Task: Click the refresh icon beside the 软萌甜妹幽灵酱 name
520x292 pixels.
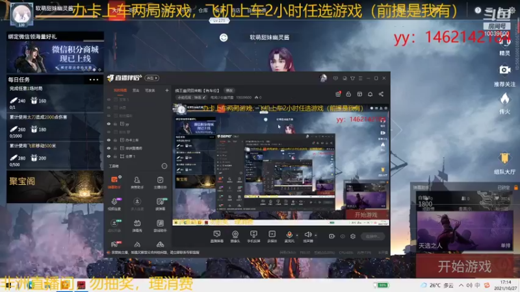Action: pos(224,38)
